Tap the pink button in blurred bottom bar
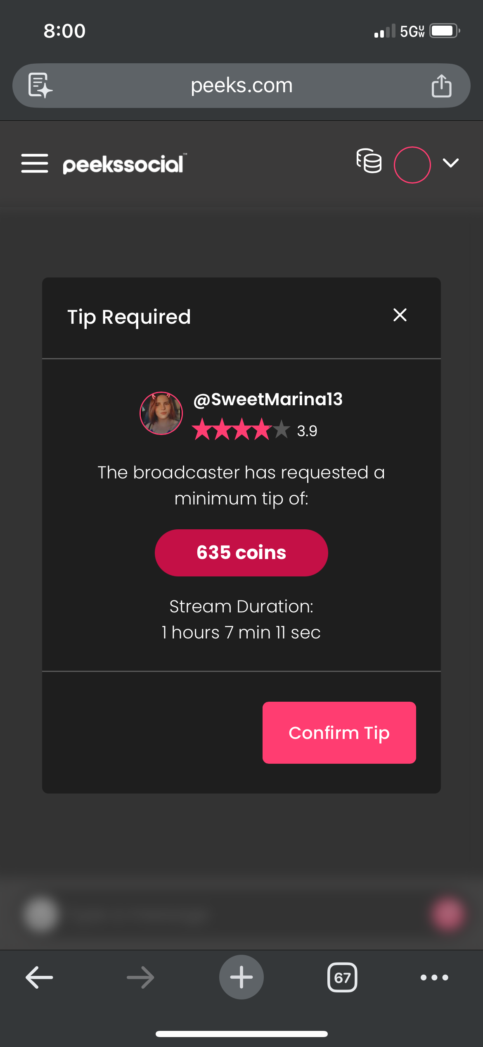 pyautogui.click(x=447, y=915)
